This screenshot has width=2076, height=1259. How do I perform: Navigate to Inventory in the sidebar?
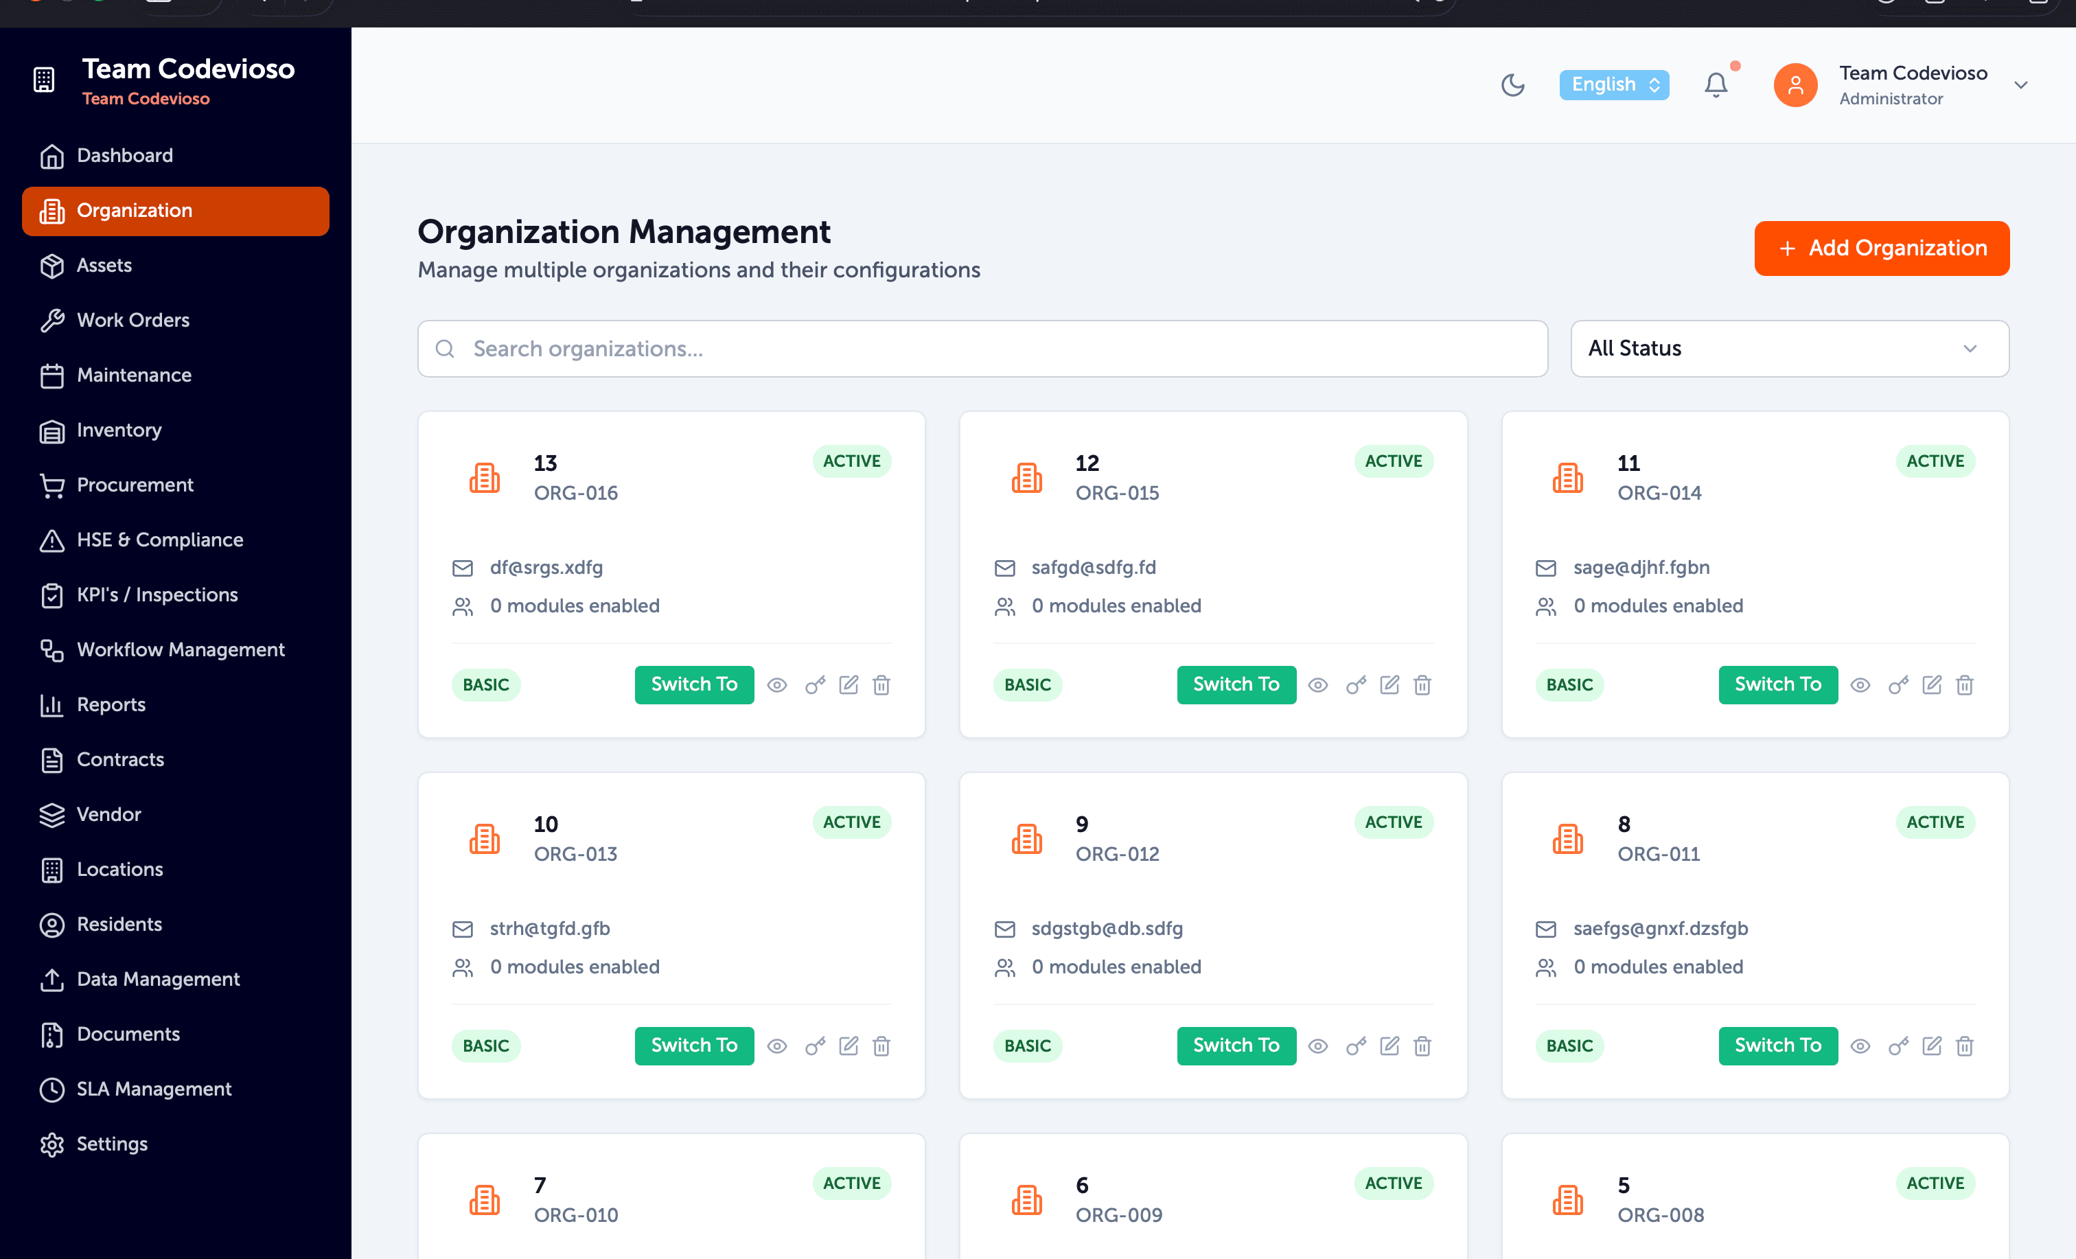point(175,430)
